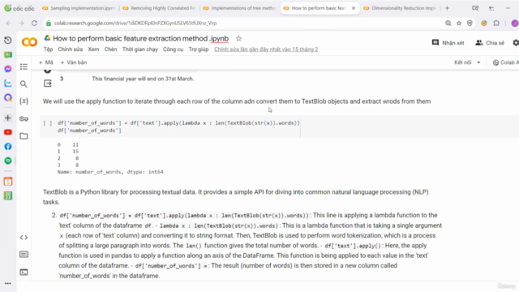
Task: Go back to previous page
Action: point(9,24)
